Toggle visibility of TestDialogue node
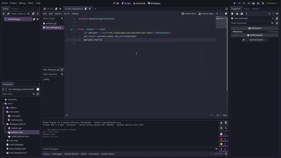Screen dimensions: 281x158 pos(38,19)
